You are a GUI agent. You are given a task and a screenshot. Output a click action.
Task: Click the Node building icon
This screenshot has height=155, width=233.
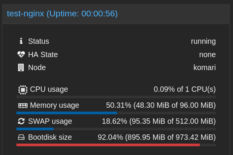pos(21,67)
